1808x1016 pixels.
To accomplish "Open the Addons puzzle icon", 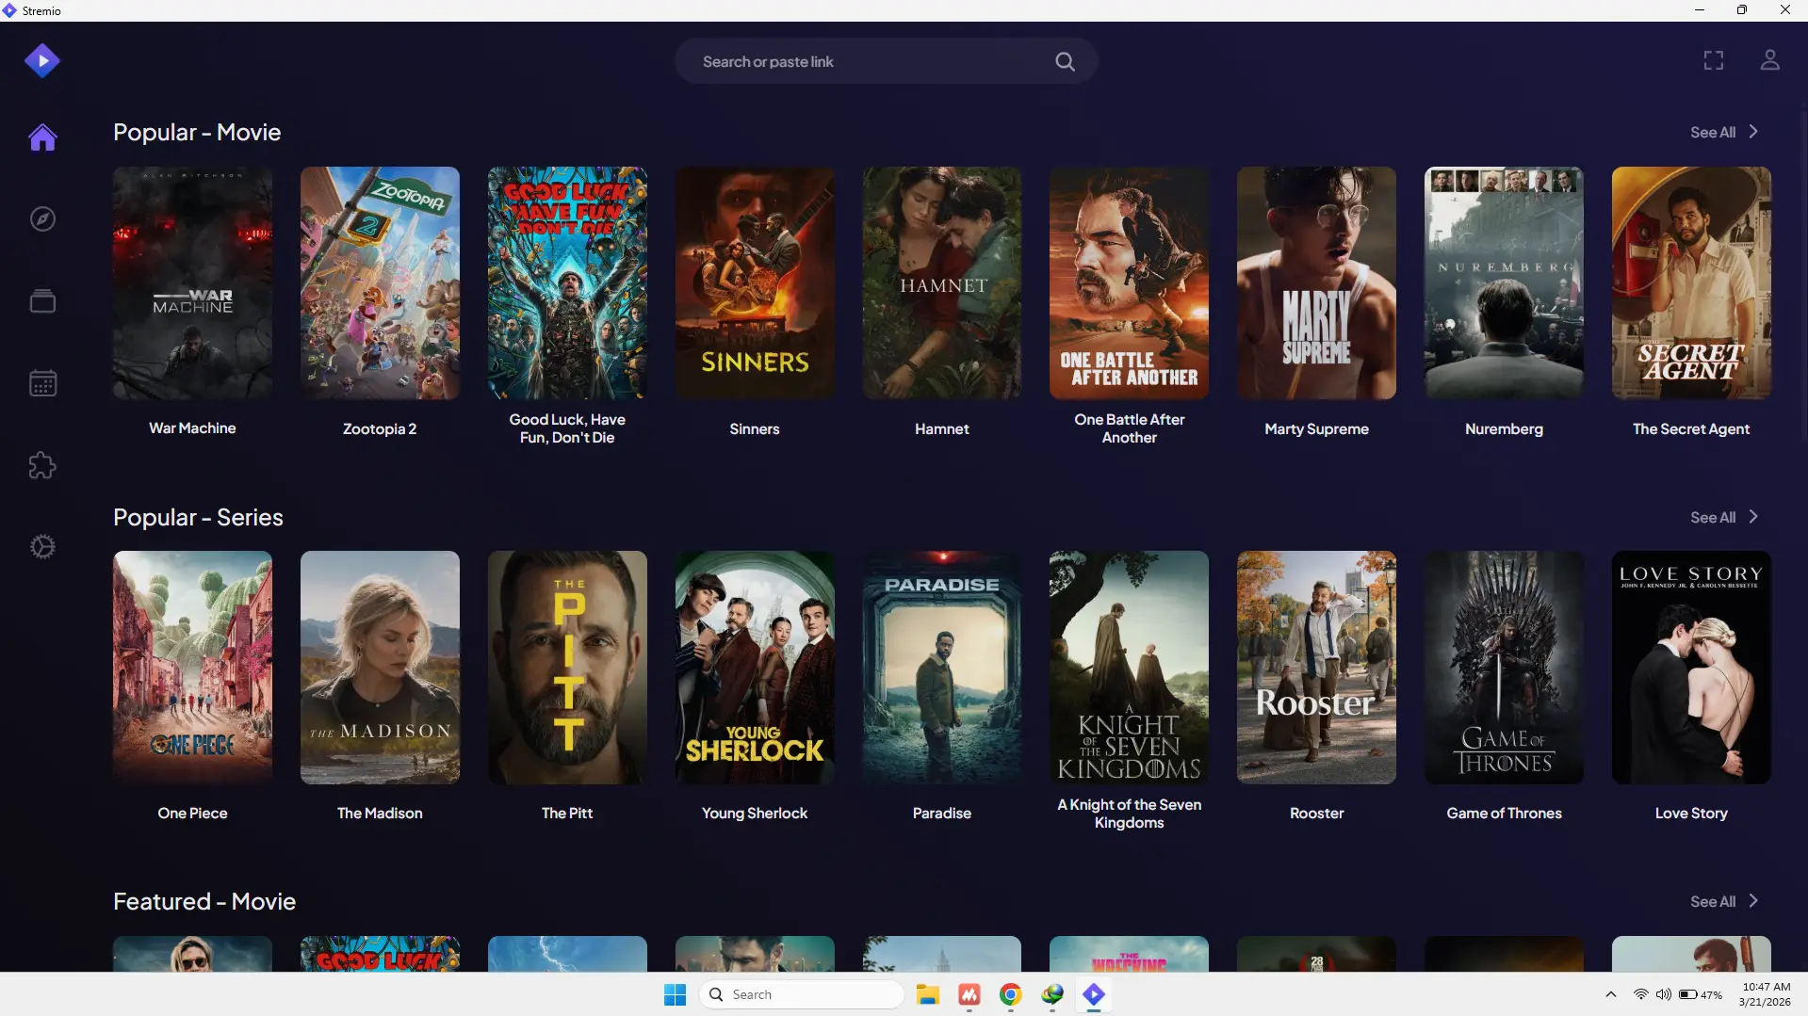I will (x=42, y=465).
